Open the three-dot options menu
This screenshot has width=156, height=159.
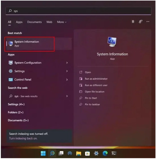click(x=148, y=21)
